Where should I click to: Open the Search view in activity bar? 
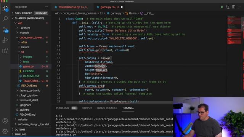5,19
